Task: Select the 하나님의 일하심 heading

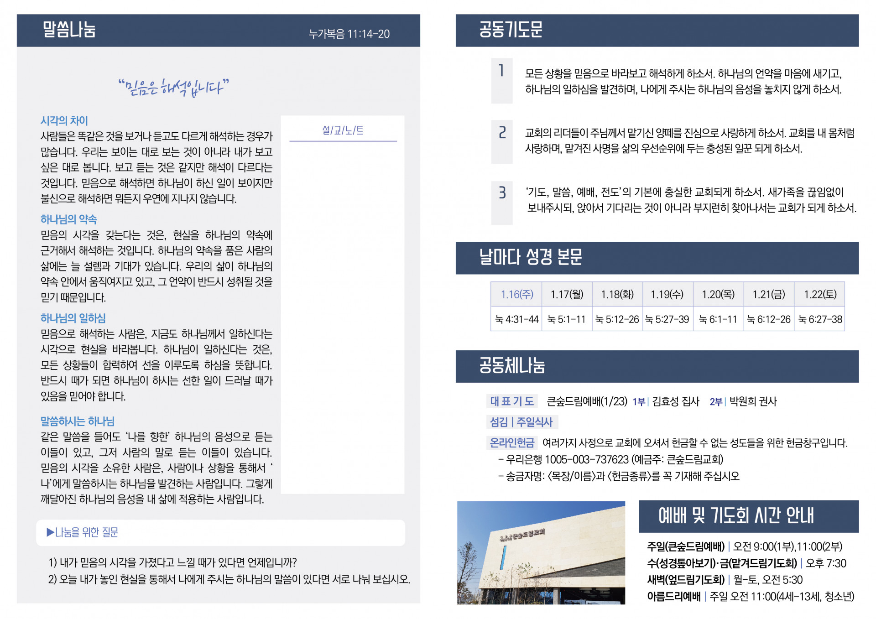Action: coord(73,318)
